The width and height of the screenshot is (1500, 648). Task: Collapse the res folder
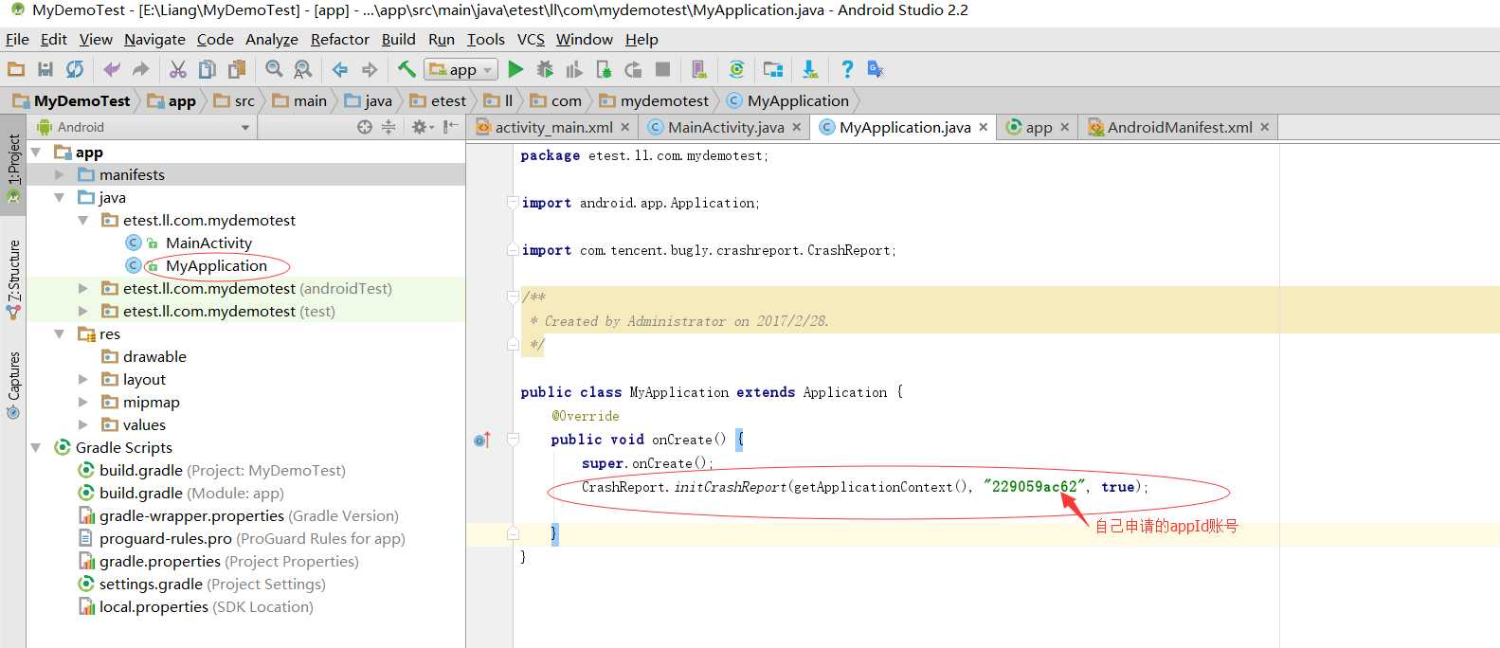(60, 334)
